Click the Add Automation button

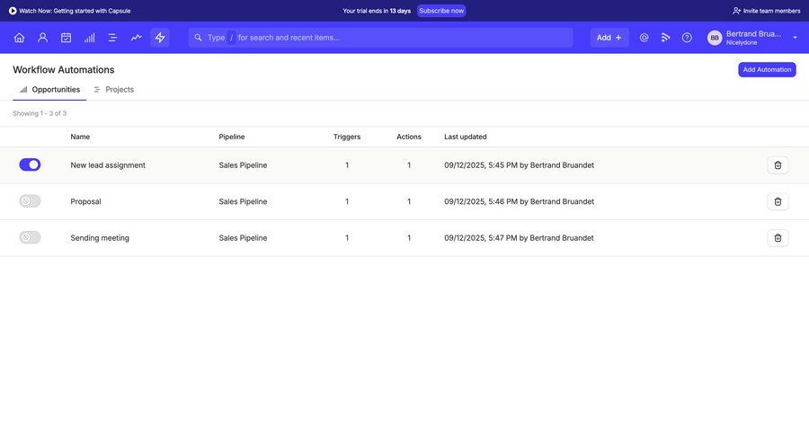[767, 69]
